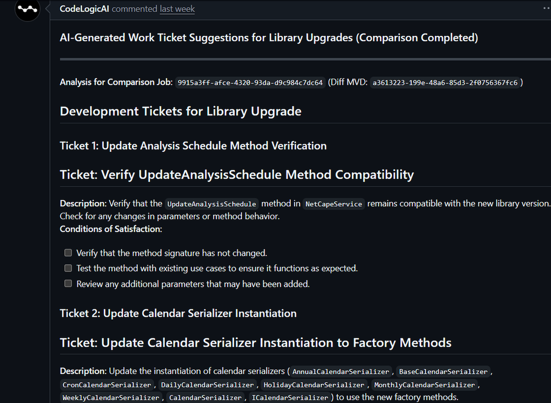Select the WeeklyCalendarSerializer code tag

click(x=111, y=397)
